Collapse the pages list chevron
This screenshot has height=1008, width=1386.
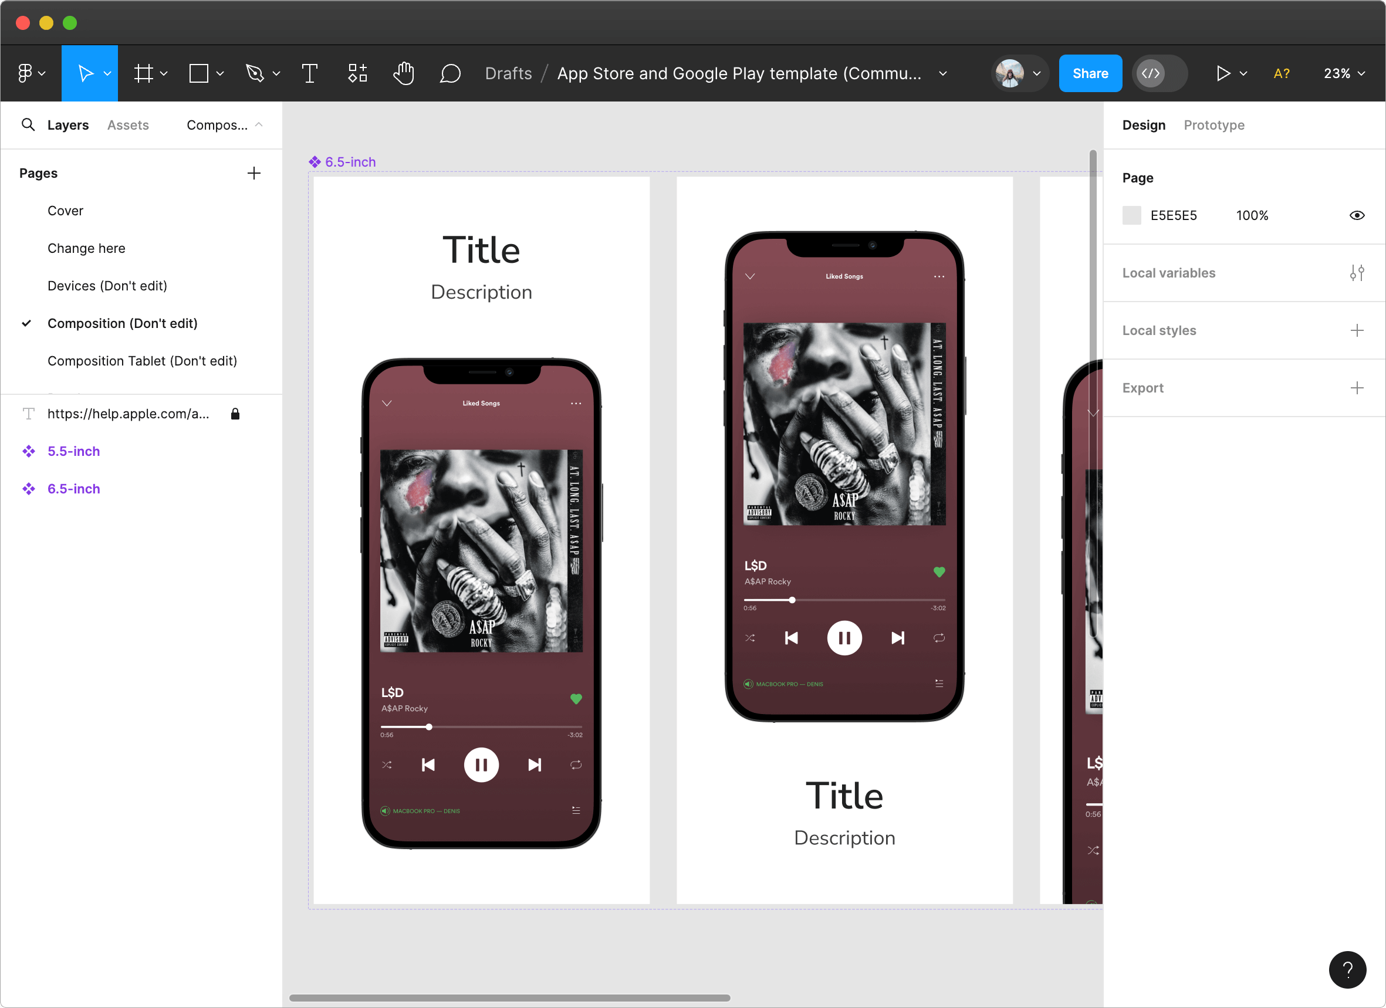259,124
